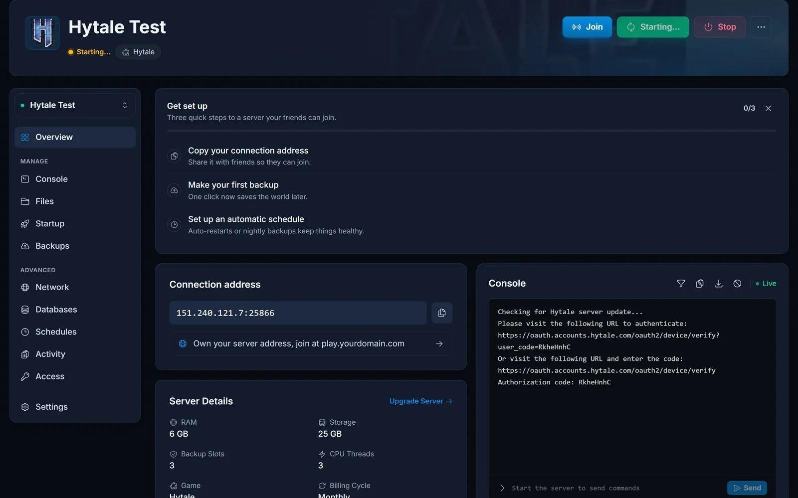
Task: Navigate to Network settings
Action: pyautogui.click(x=75, y=287)
